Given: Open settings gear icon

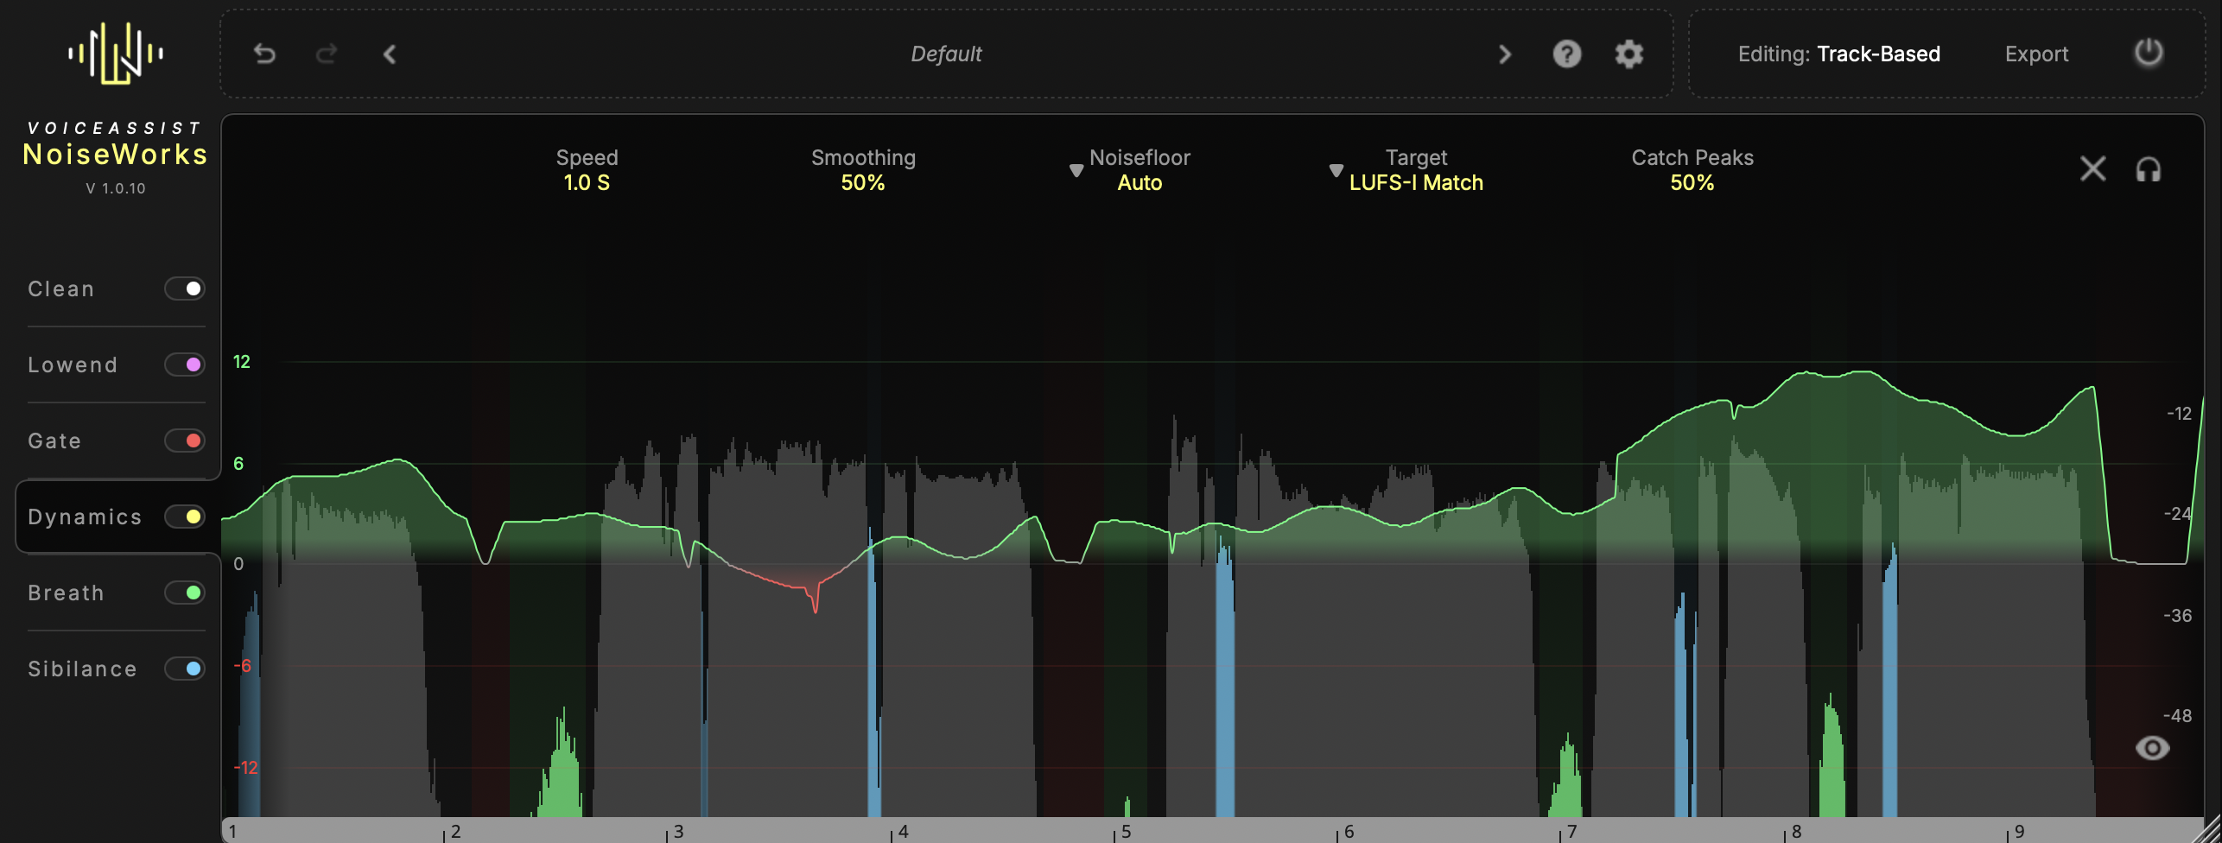Looking at the screenshot, I should [1629, 54].
